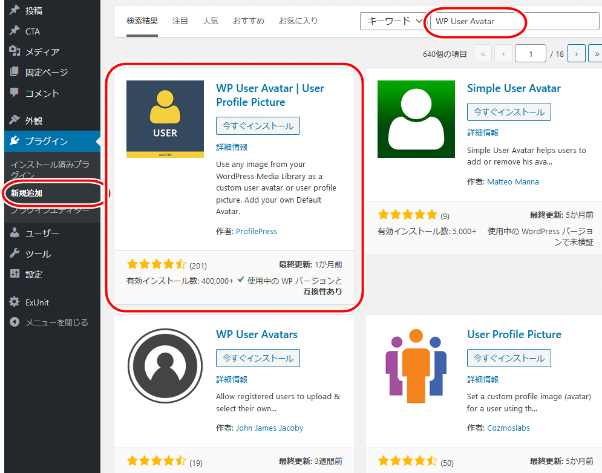Install Simple User Avatar now
The height and width of the screenshot is (473, 602).
pyautogui.click(x=509, y=112)
